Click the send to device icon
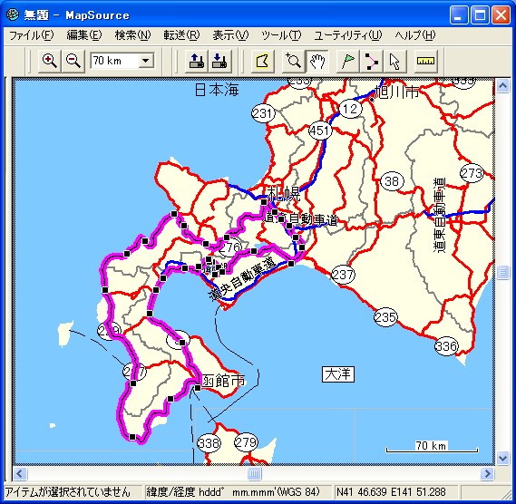 click(x=197, y=62)
